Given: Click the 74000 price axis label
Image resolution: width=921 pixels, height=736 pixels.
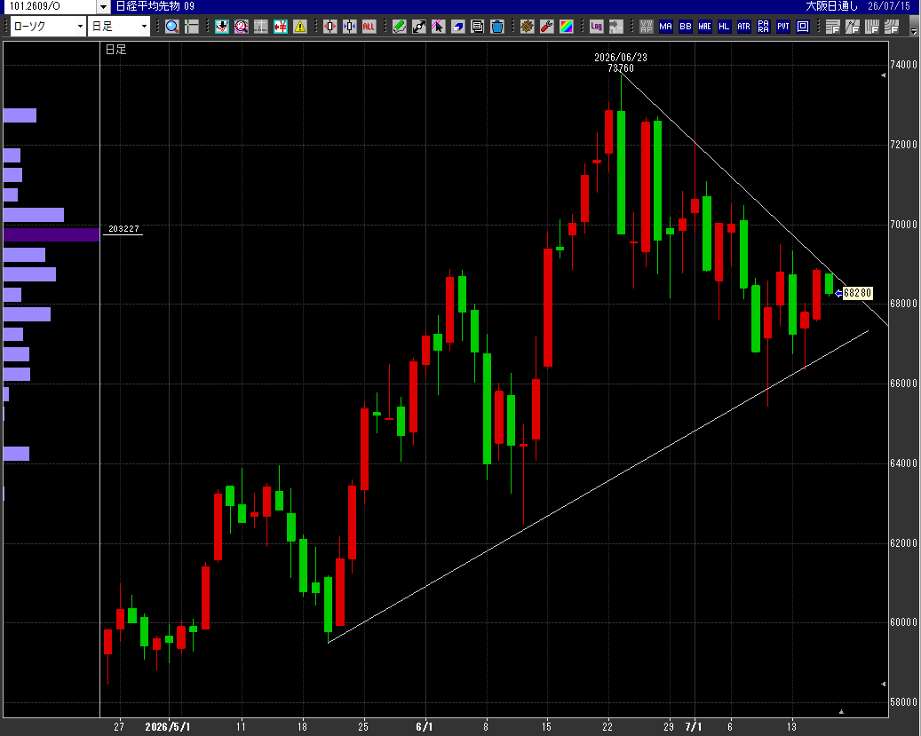Looking at the screenshot, I should tap(903, 65).
